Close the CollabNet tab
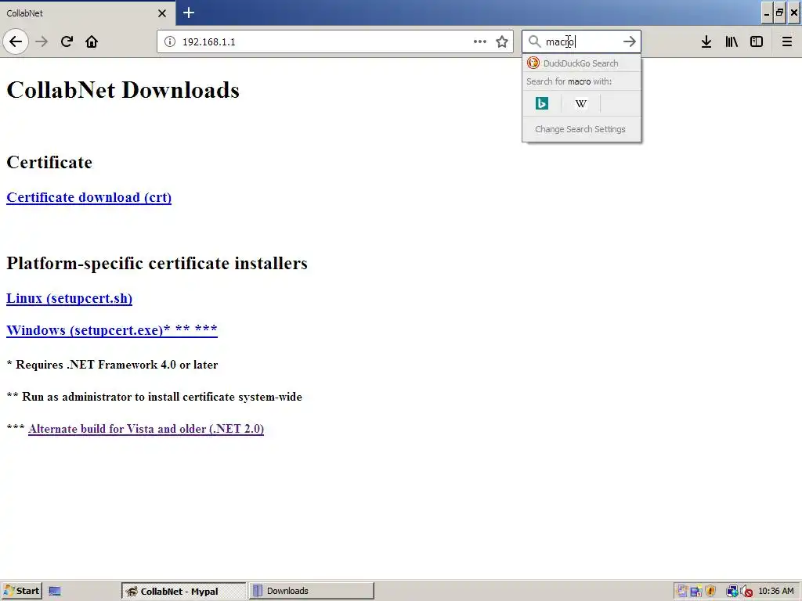Image resolution: width=802 pixels, height=601 pixels. (x=162, y=13)
